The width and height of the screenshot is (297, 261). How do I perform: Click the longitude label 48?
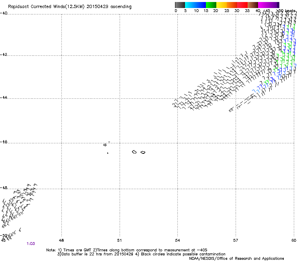[x=61, y=241]
